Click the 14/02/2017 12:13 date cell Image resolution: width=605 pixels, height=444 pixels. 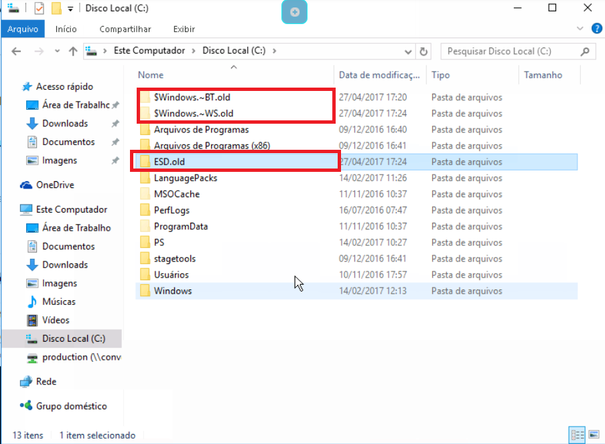point(373,291)
